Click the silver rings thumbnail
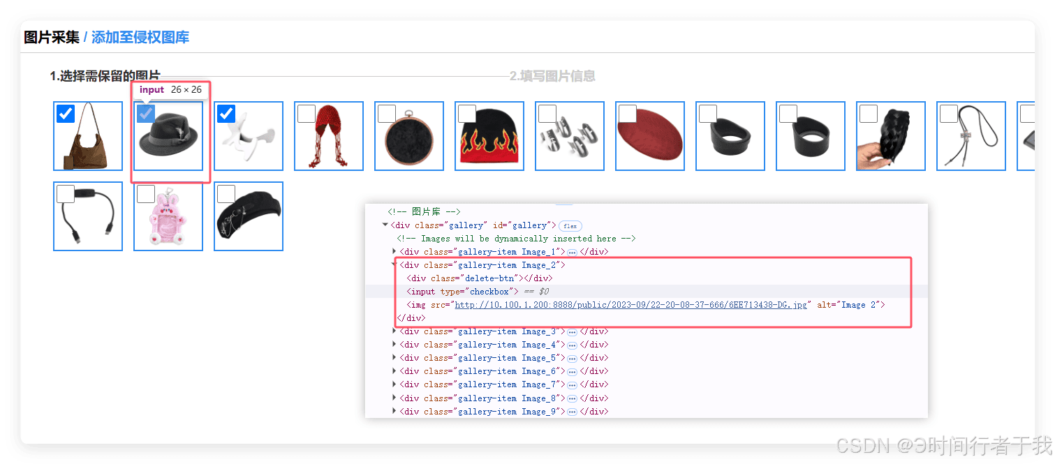 (570, 136)
